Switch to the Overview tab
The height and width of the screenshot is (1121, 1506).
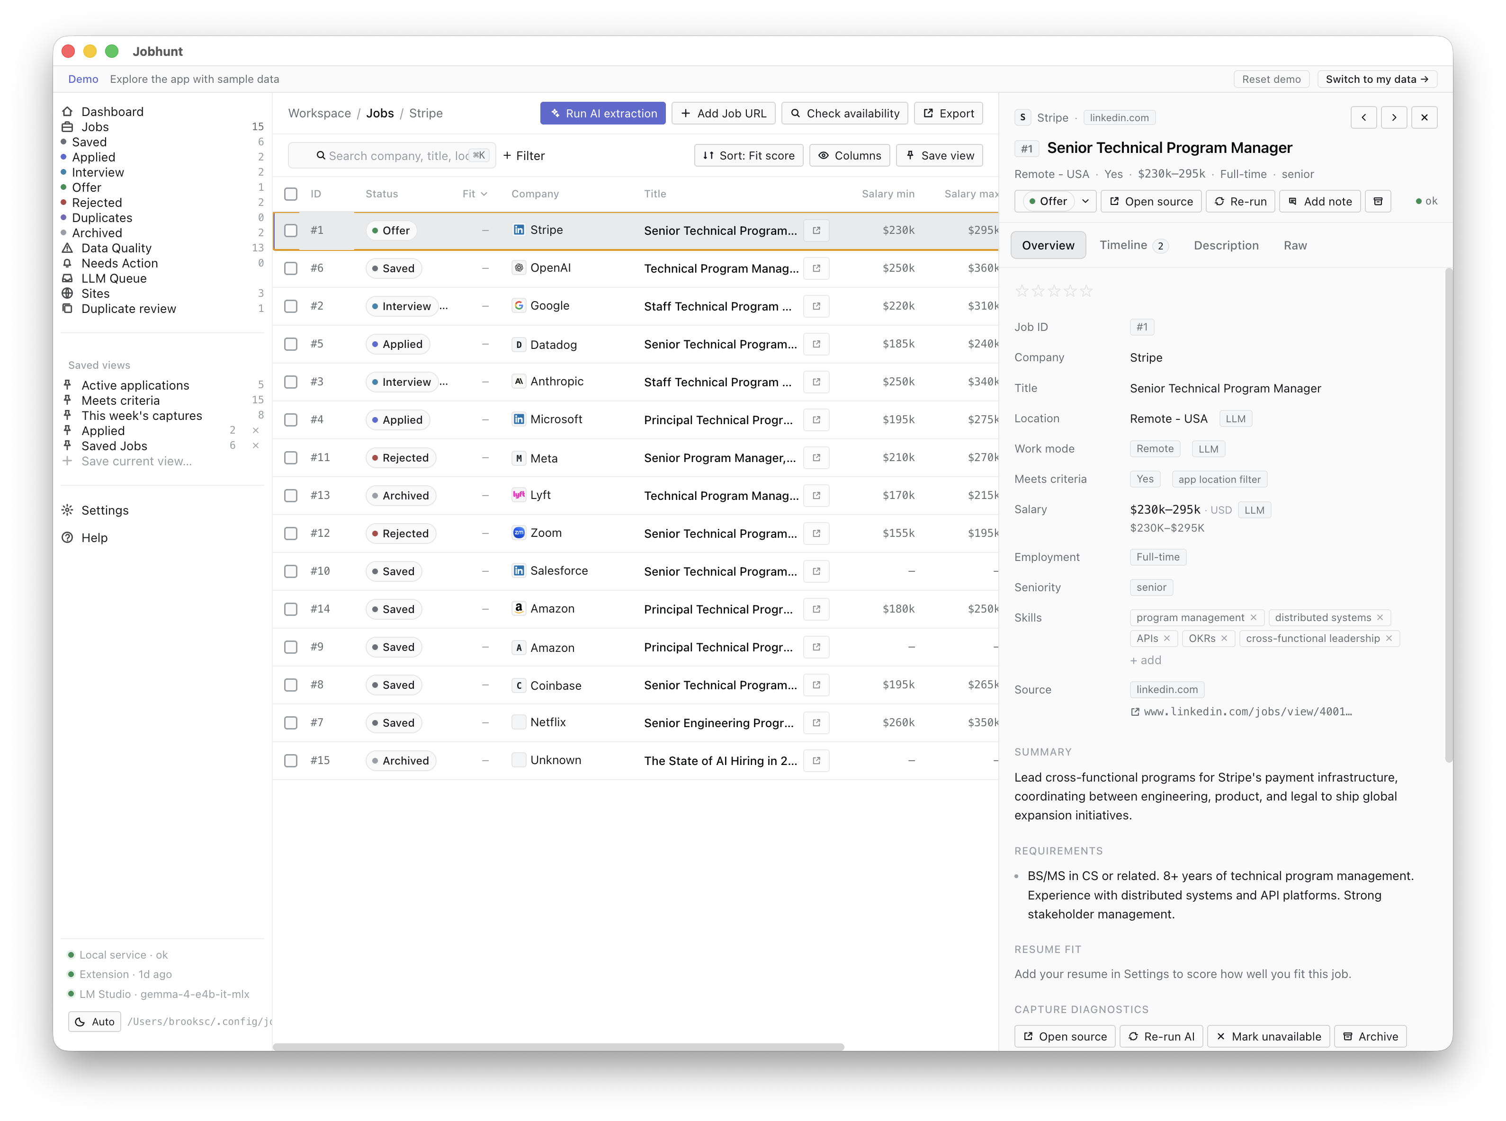coord(1048,246)
